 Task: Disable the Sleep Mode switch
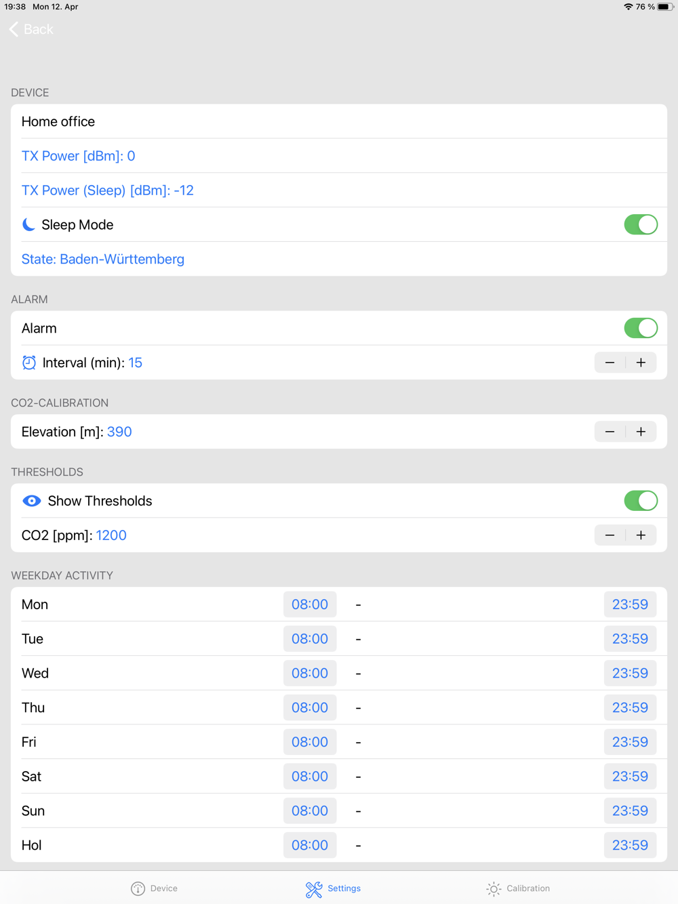pos(641,224)
